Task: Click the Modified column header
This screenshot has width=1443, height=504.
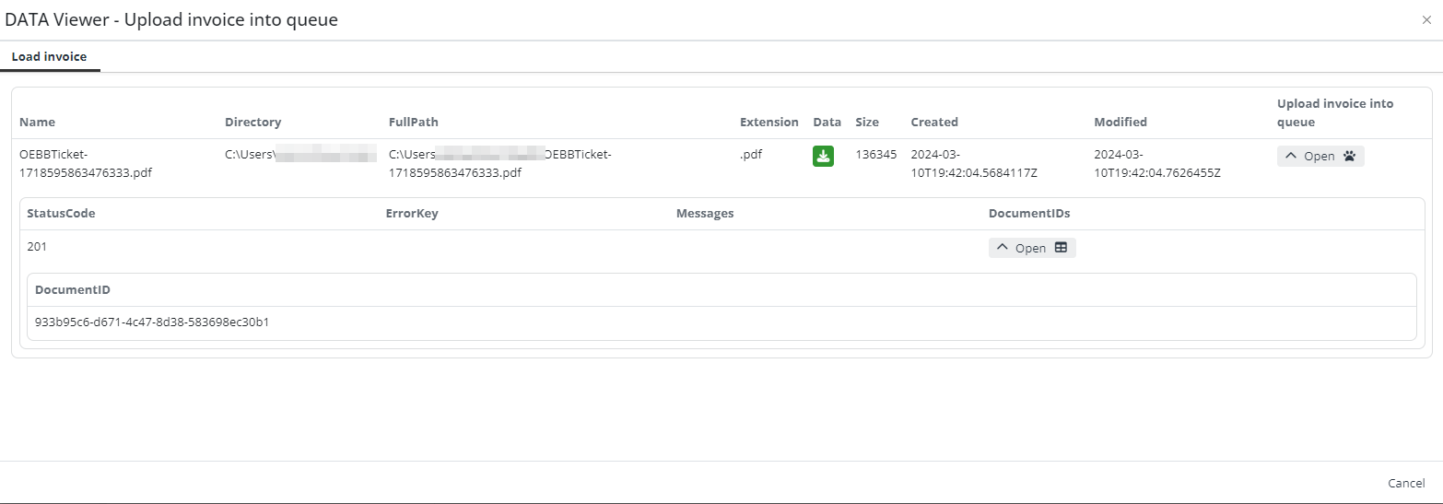Action: 1120,122
